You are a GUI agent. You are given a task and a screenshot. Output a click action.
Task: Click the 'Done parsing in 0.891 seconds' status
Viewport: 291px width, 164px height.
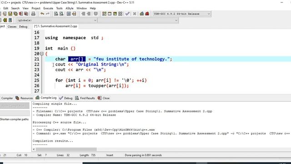point(143,155)
